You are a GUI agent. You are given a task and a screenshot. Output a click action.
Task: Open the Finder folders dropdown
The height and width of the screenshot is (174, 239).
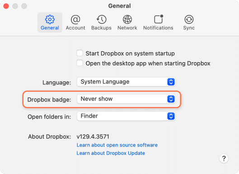pyautogui.click(x=126, y=116)
